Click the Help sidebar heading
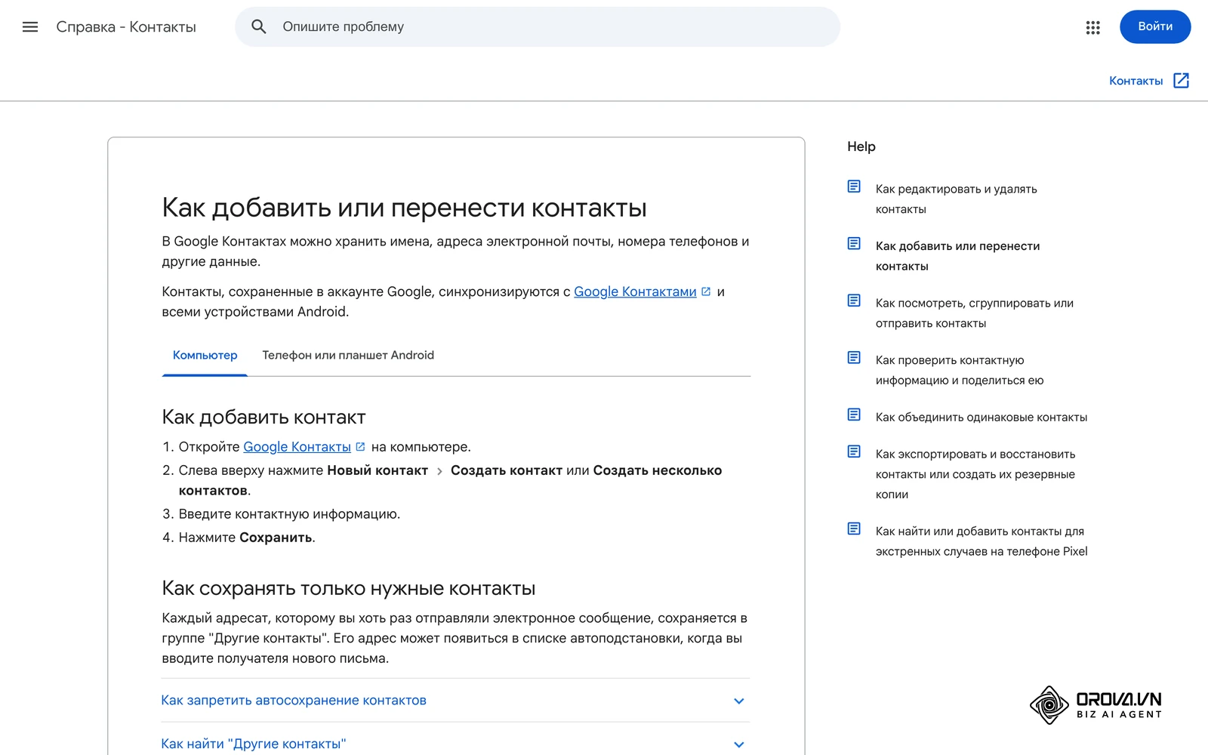 (x=861, y=146)
